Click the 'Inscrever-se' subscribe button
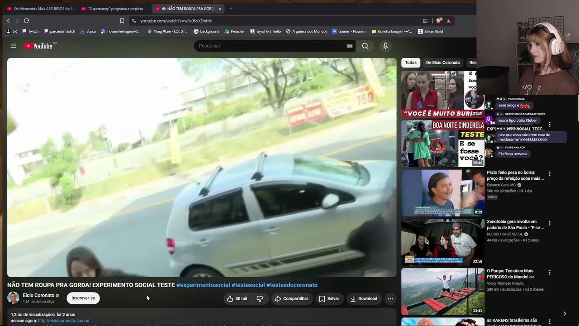 click(83, 298)
